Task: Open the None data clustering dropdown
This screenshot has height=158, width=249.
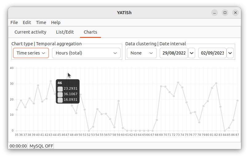Action: pos(142,53)
